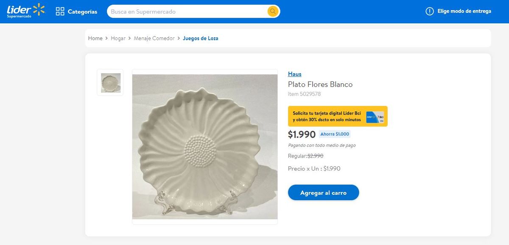Navigate to Hogar breadcrumb
Screen dimensions: 509x245
118,38
